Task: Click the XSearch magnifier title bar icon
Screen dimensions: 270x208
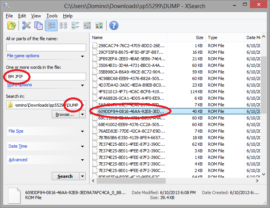Action: pyautogui.click(x=7, y=5)
